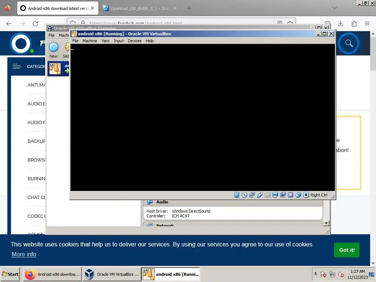The height and width of the screenshot is (282, 376).
Task: Click the network adapters icon in VM status bar
Action: coord(252,195)
